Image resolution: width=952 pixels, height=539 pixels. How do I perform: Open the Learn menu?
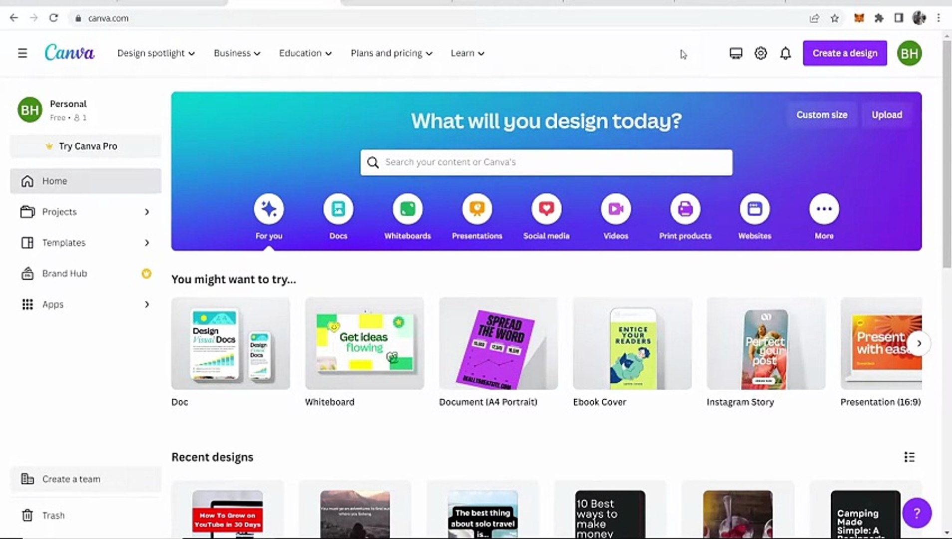pos(466,53)
